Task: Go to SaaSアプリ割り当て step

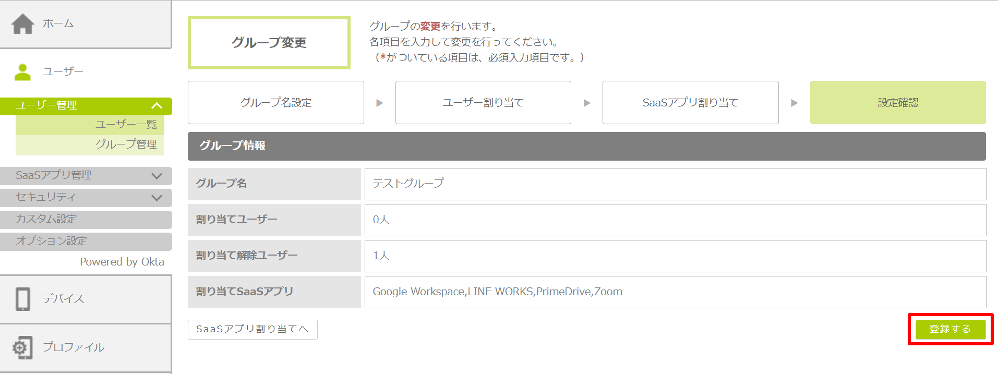Action: (x=690, y=103)
